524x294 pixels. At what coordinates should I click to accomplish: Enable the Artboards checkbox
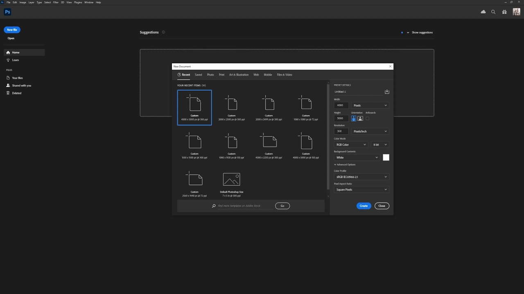(x=367, y=118)
